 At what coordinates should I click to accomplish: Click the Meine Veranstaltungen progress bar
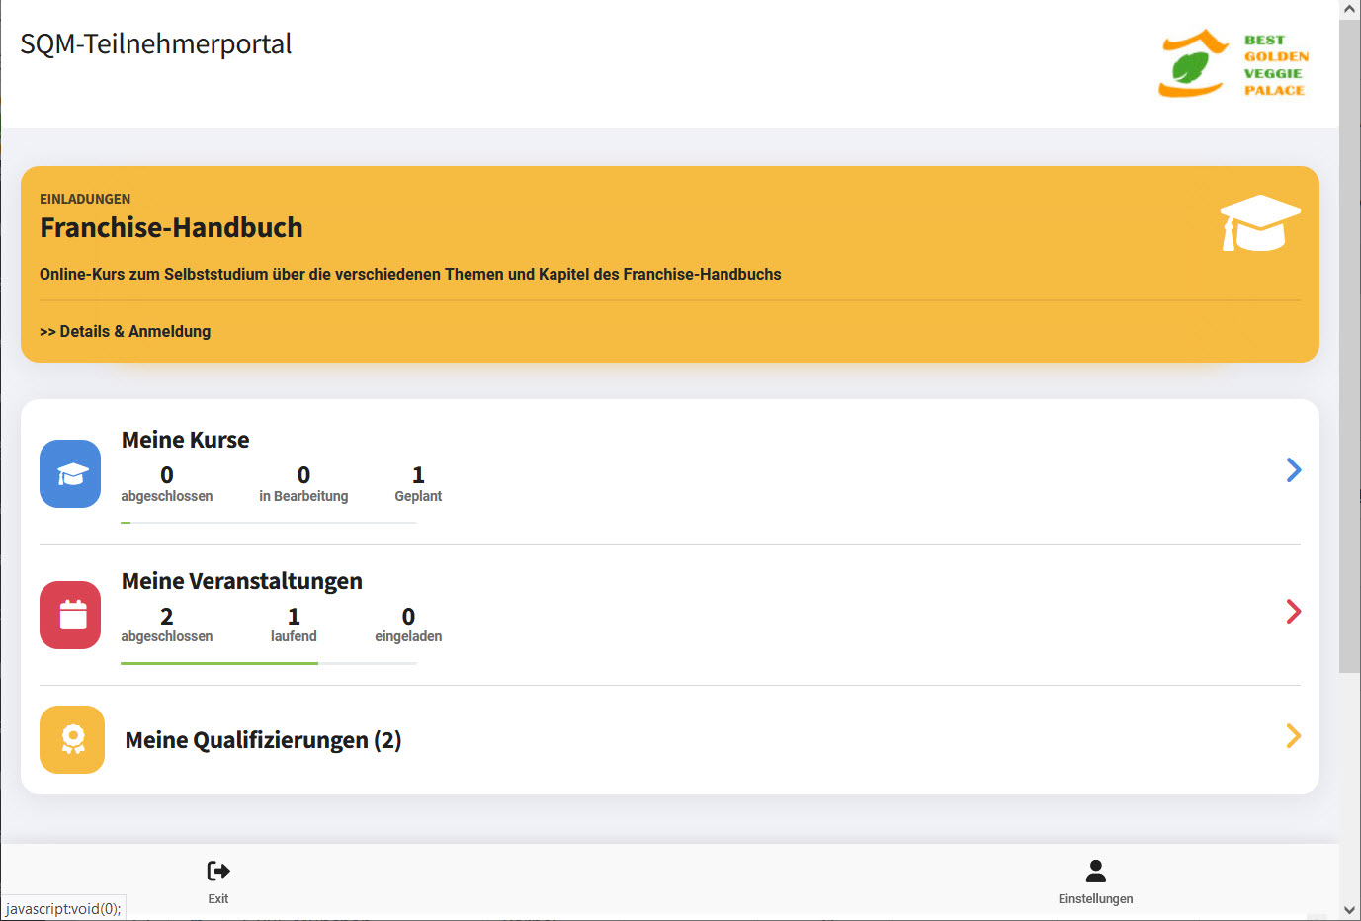(268, 663)
